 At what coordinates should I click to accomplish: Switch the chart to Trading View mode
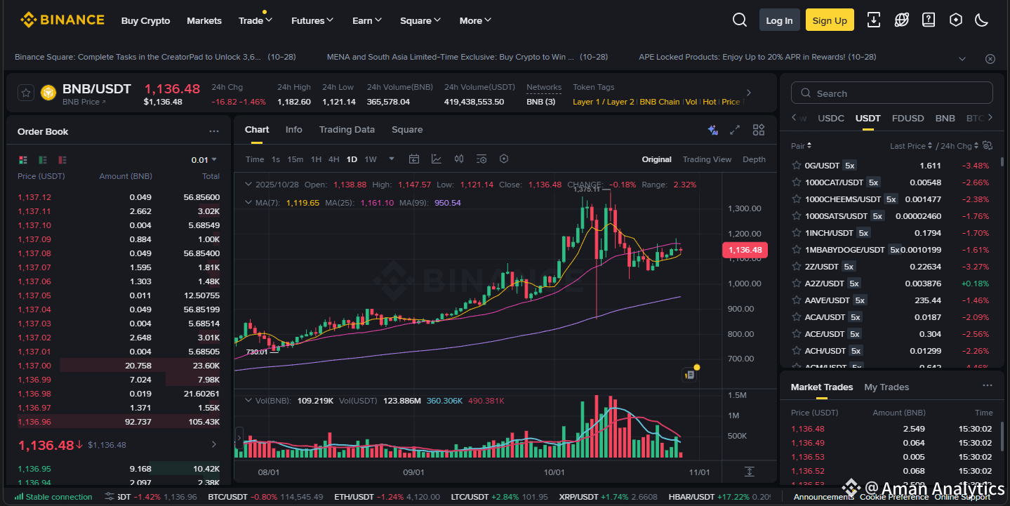tap(707, 159)
